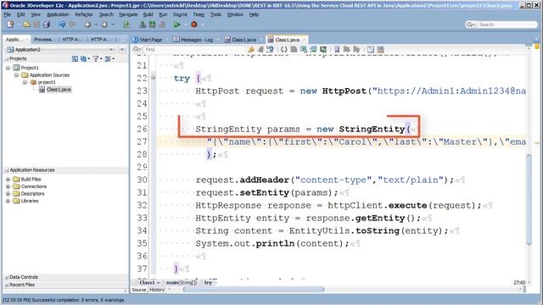The image size is (543, 305).
Task: Click the Open folder toolbar icon
Action: click(x=26, y=25)
